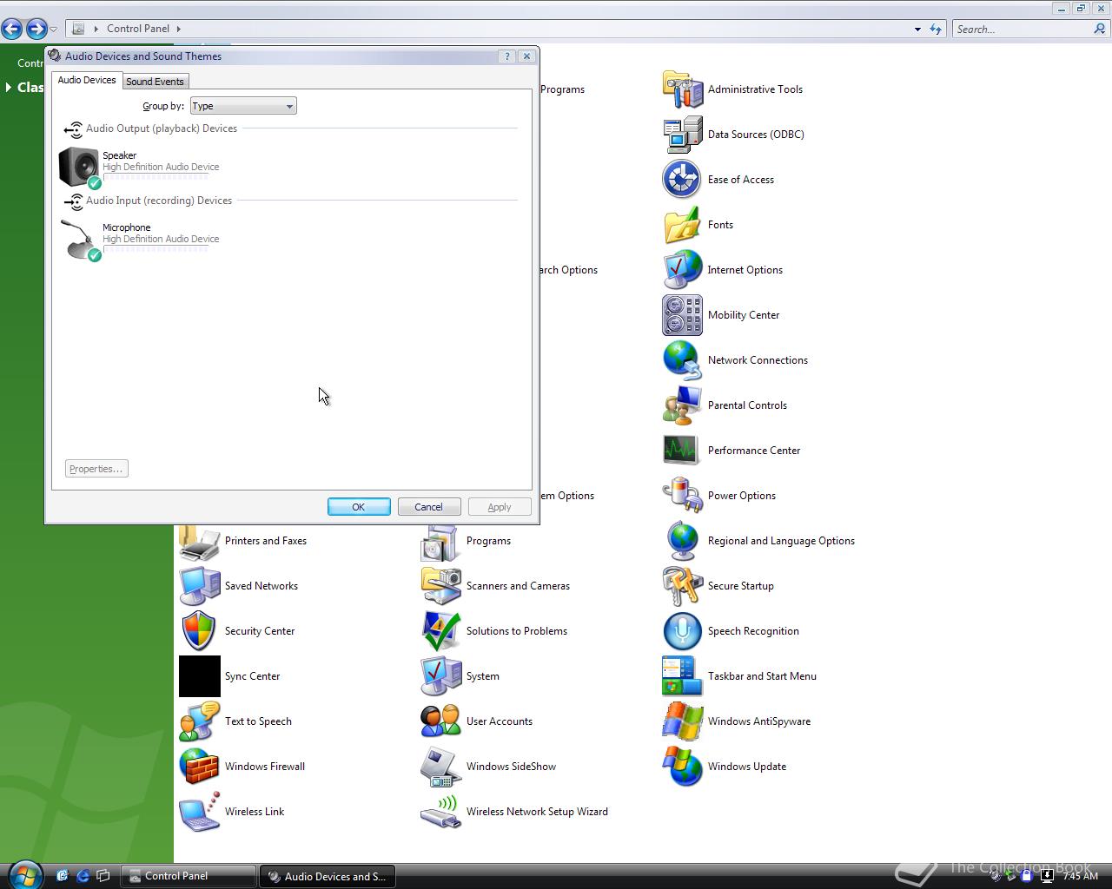Switch to Control Panel taskbar button

click(x=189, y=876)
